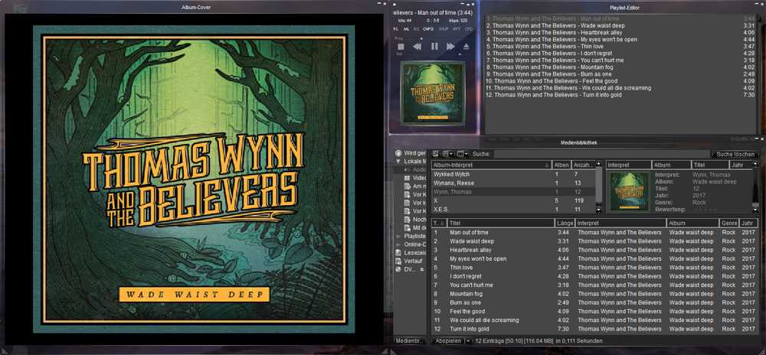Toggle the ML media library button
Image resolution: width=766 pixels, height=355 pixels.
[406, 28]
